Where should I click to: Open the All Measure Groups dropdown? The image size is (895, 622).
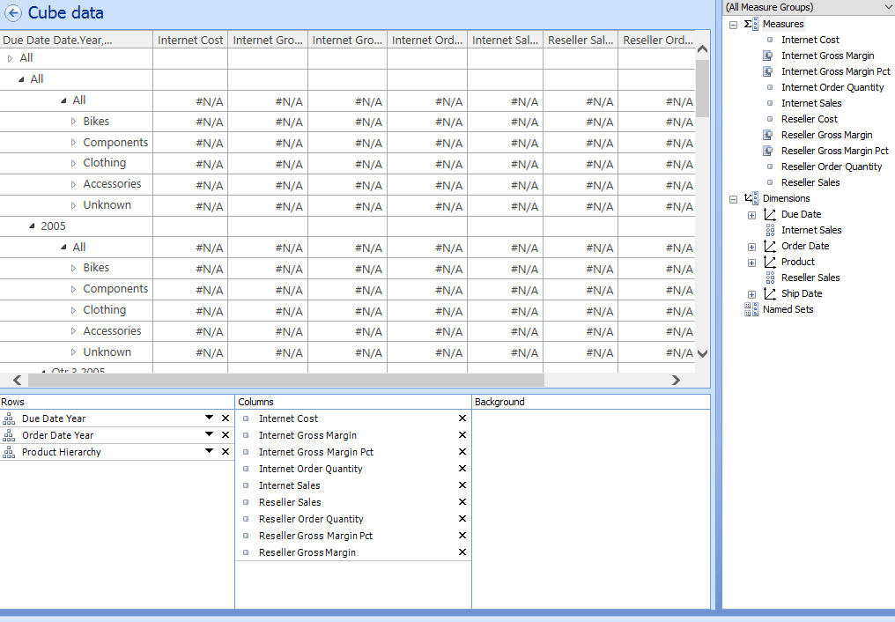[x=888, y=7]
